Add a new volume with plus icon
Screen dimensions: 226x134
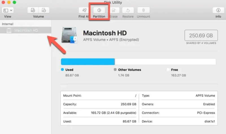click(x=33, y=10)
